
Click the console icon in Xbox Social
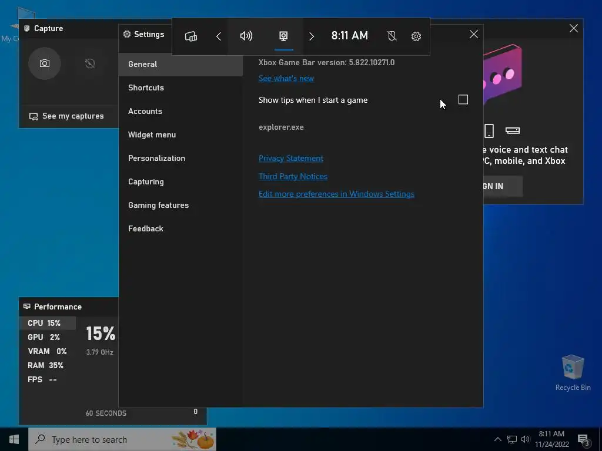513,131
